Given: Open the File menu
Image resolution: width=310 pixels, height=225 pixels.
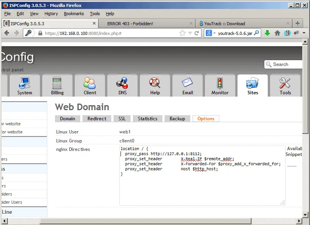Looking at the screenshot, I should 7,14.
